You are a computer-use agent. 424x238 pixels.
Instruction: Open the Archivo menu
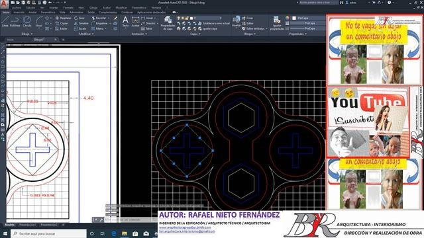click(x=17, y=8)
